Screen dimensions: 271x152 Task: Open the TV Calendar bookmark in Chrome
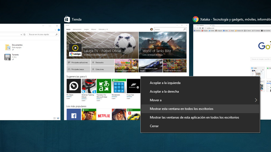coord(256,31)
